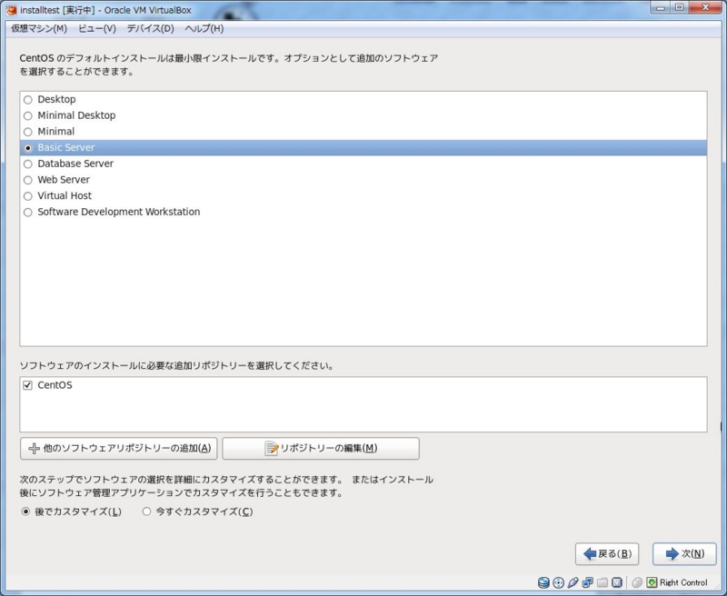Screen dimensions: 727x596
Task: Select the Desktop install option
Action: [x=28, y=100]
